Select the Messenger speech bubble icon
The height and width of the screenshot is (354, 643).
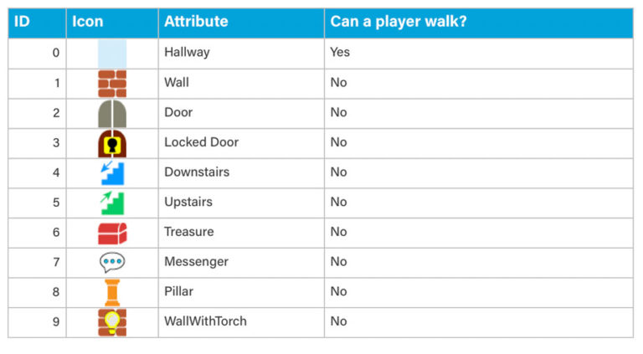112,262
